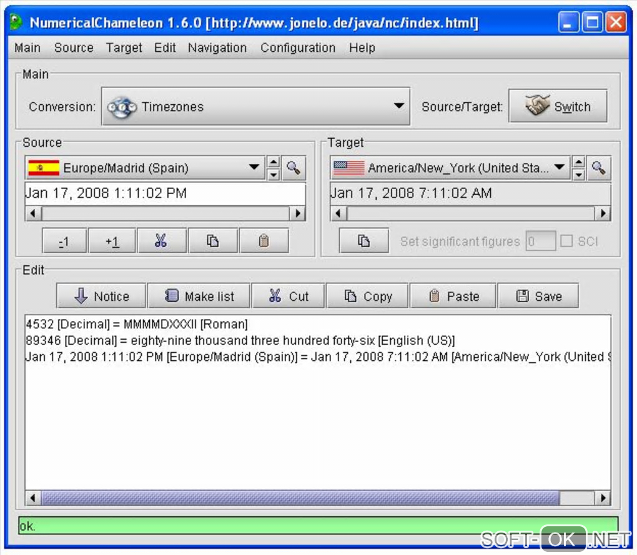Click the green ok status bar

click(318, 526)
